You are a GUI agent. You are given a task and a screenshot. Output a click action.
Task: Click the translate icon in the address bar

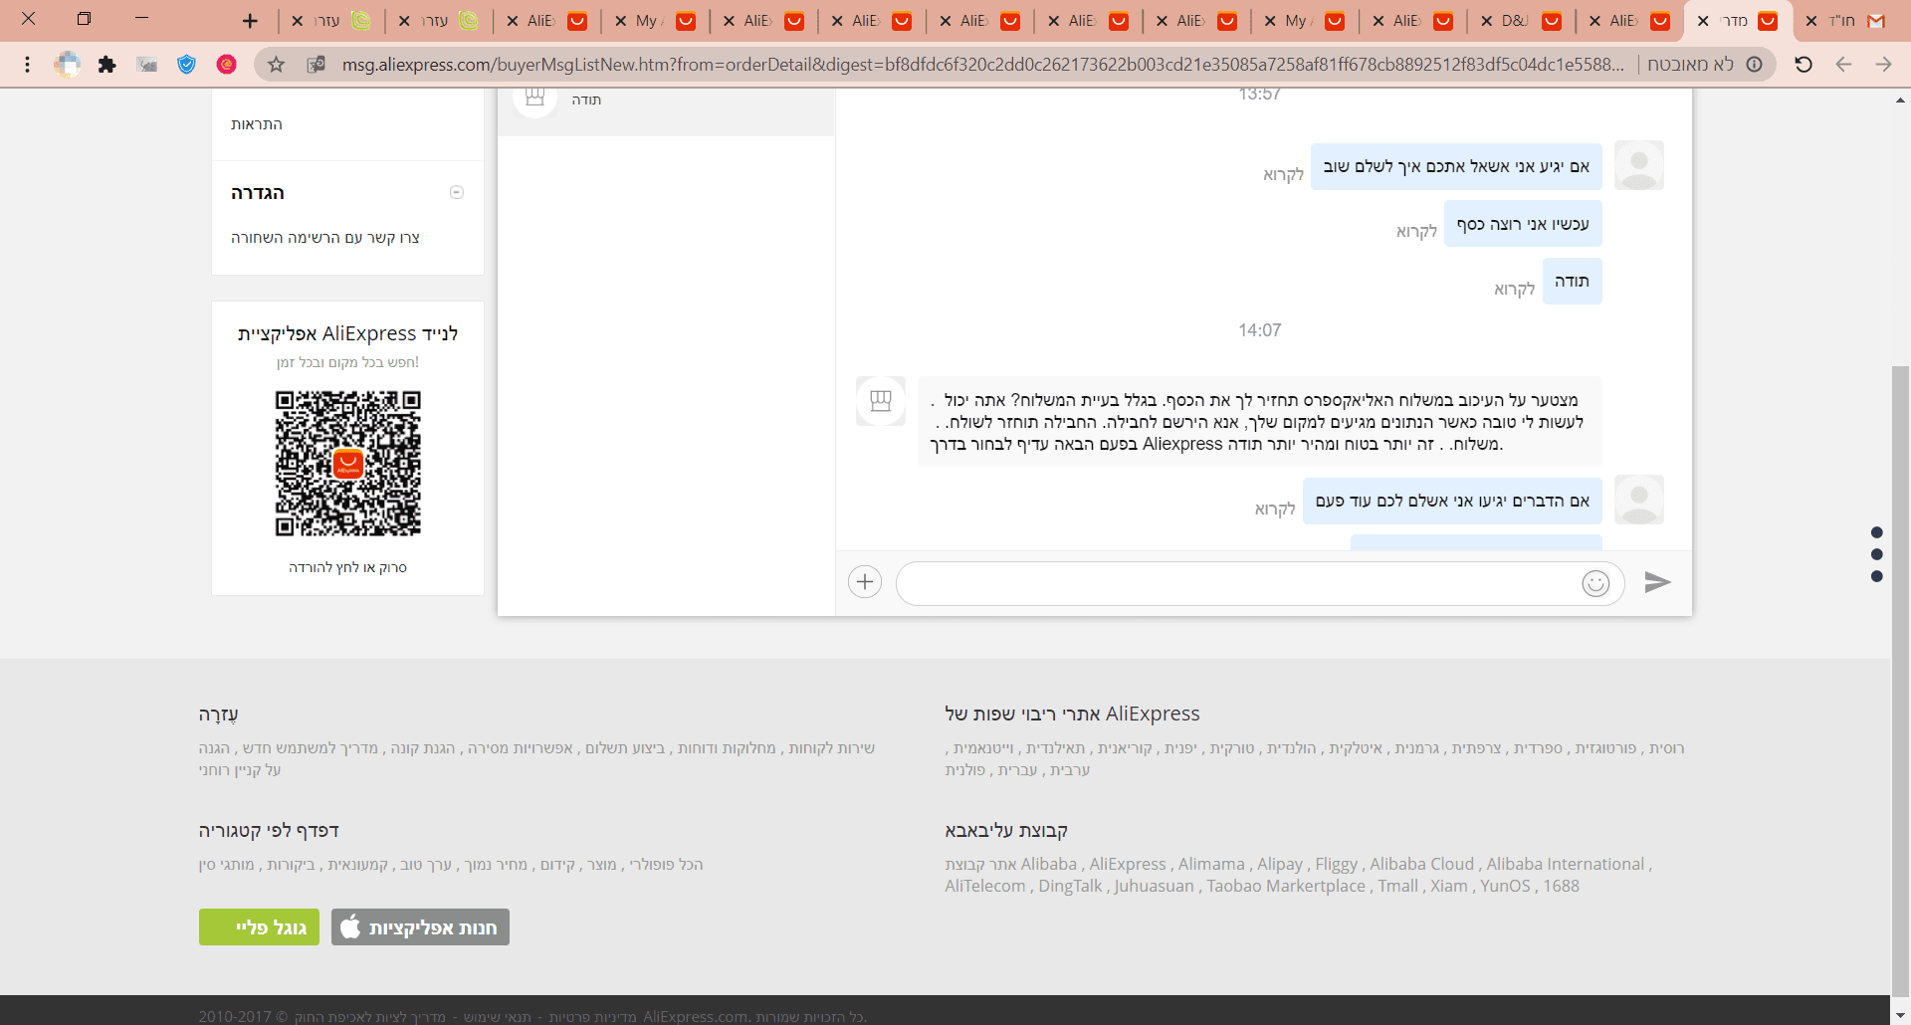[316, 65]
